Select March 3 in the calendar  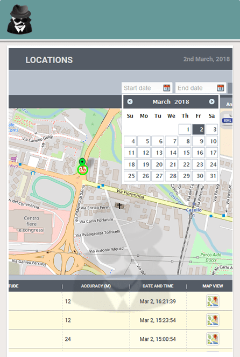point(212,129)
